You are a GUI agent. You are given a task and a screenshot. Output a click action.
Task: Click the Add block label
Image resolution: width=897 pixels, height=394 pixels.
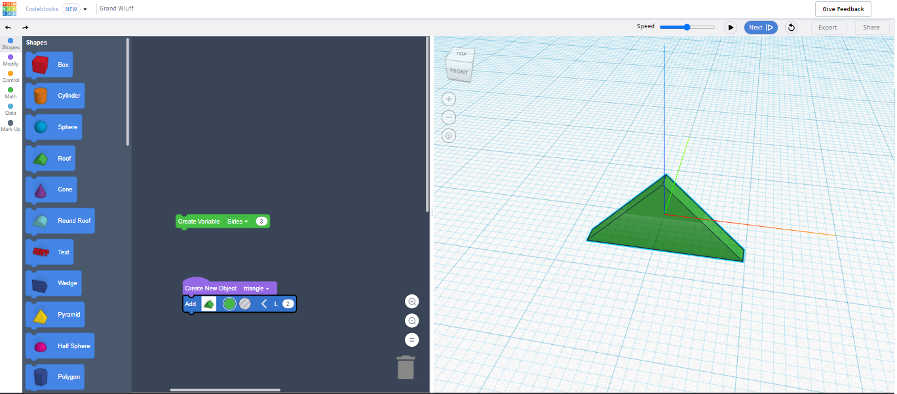tap(191, 304)
